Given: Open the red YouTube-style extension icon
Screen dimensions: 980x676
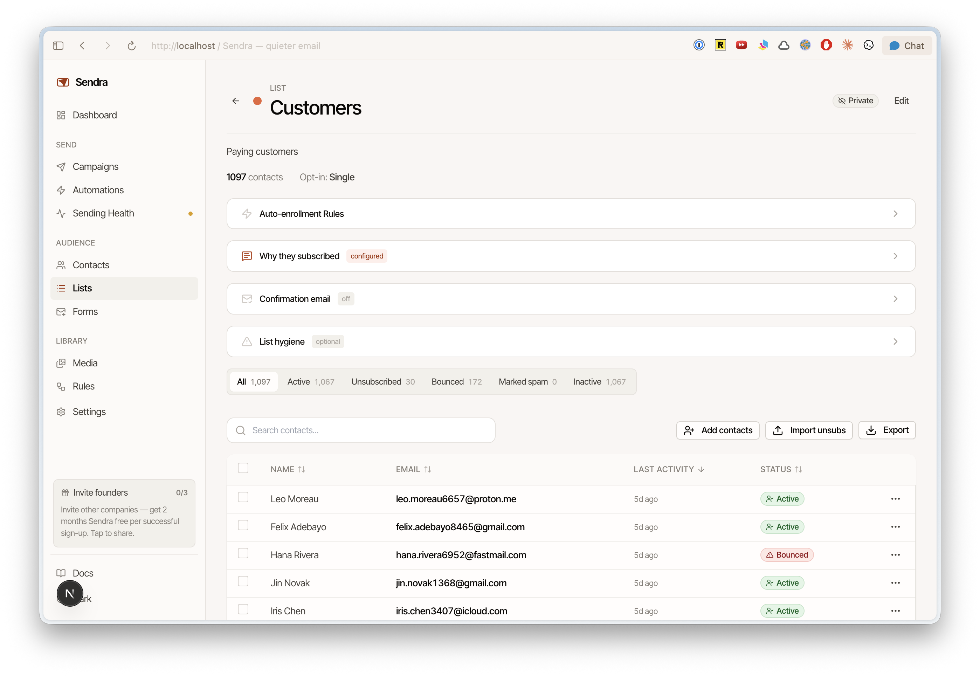Looking at the screenshot, I should click(741, 45).
